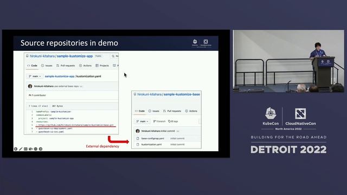The image size is (347, 195).
Task: Switch to Issues tab in sample-kustomize-app
Action: (x=47, y=66)
